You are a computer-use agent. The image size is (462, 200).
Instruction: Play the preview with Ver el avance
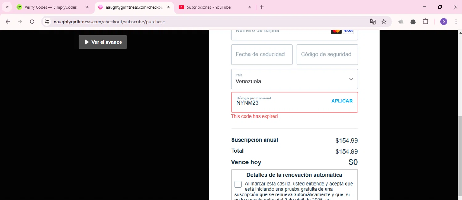click(x=103, y=42)
